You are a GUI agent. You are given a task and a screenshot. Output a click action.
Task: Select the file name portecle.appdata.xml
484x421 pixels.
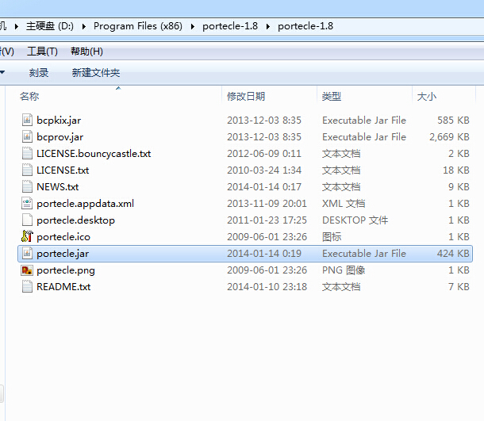[85, 204]
